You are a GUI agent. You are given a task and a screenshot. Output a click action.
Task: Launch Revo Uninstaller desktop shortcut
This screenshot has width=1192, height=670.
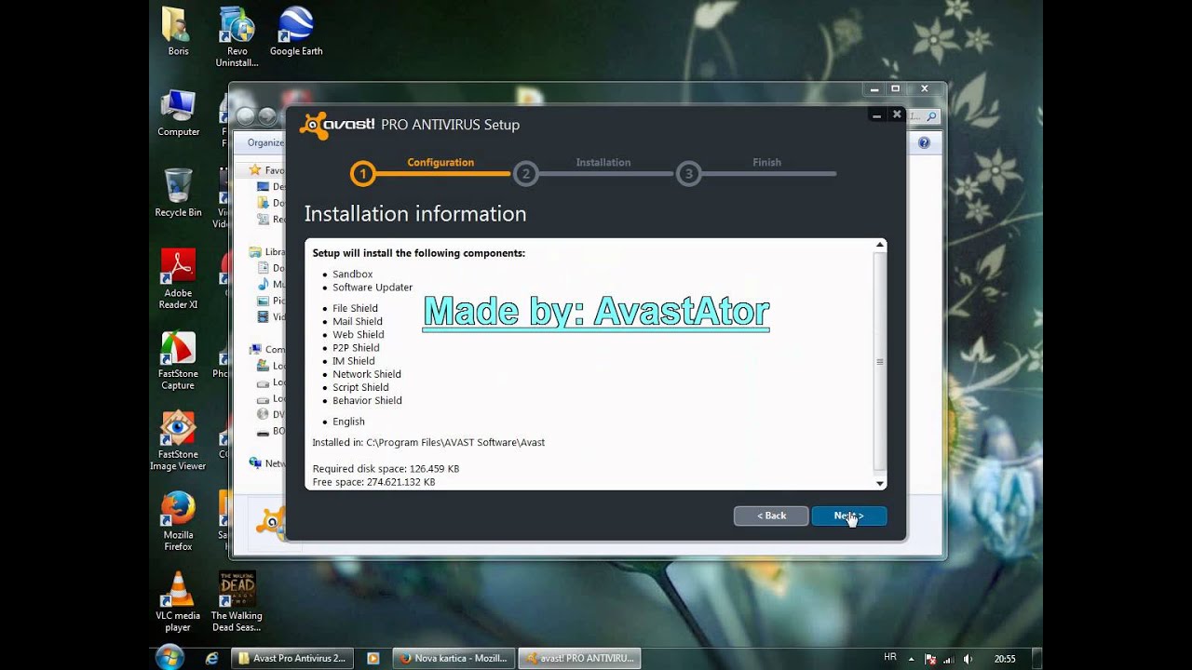[237, 36]
